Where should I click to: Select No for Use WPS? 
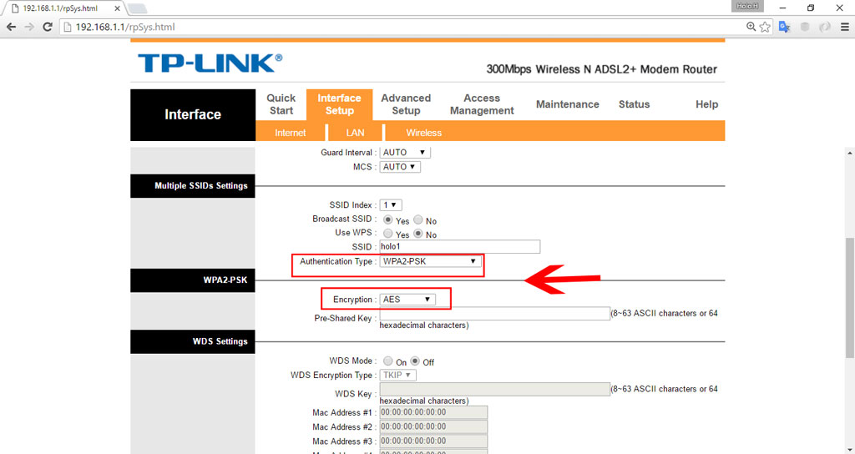click(x=418, y=234)
